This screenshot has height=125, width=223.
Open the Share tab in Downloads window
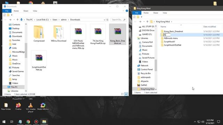click(x=26, y=11)
